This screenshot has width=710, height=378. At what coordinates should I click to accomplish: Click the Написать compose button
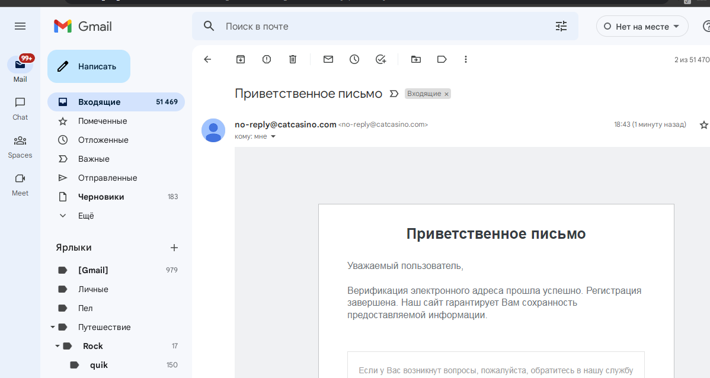click(88, 66)
